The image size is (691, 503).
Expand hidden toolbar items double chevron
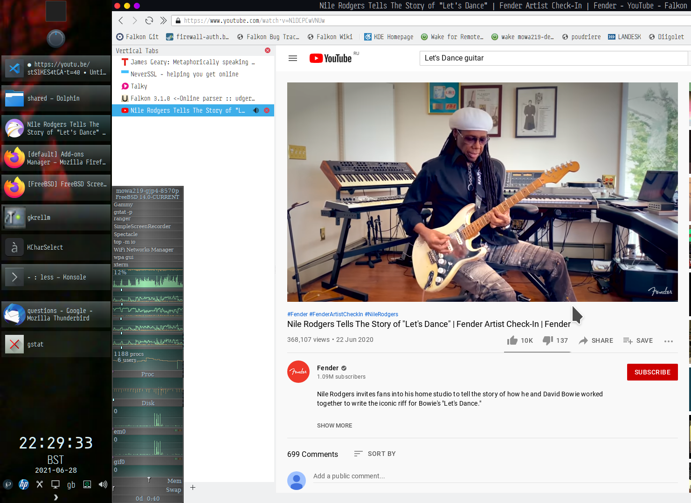tap(163, 20)
